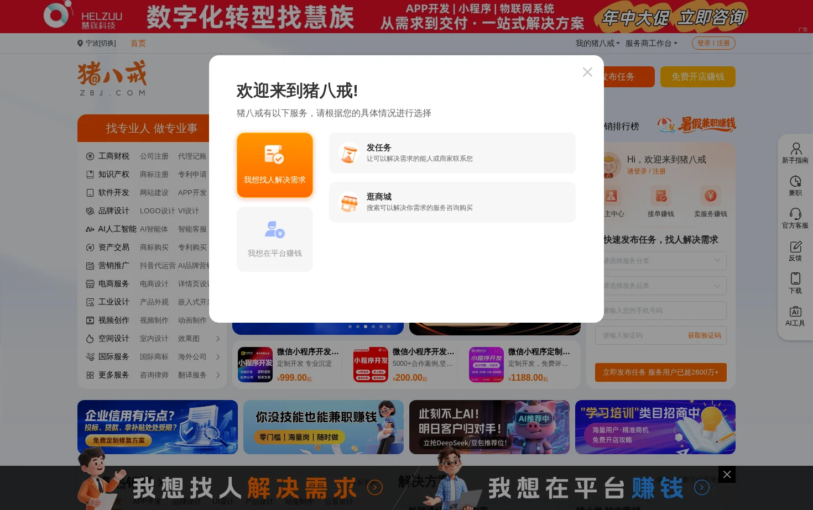
Task: Click 宁波[切换] city switcher
Action: [101, 43]
